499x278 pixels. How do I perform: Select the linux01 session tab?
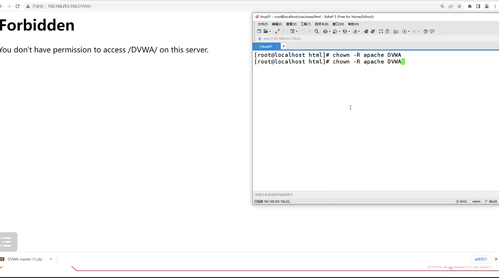click(266, 46)
